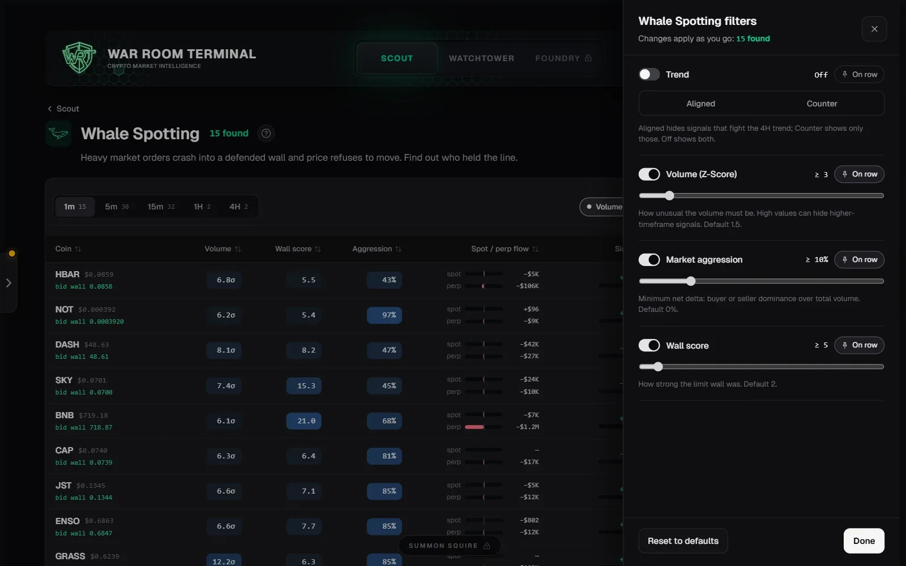The height and width of the screenshot is (566, 906).
Task: Sort by Spot / perp flow arrows
Action: pos(535,249)
